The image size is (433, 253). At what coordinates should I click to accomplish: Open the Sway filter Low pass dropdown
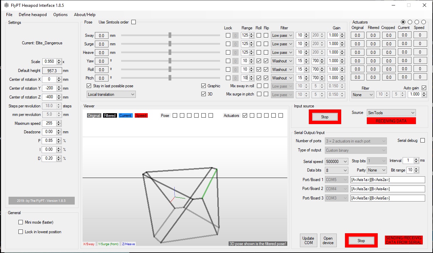point(282,35)
